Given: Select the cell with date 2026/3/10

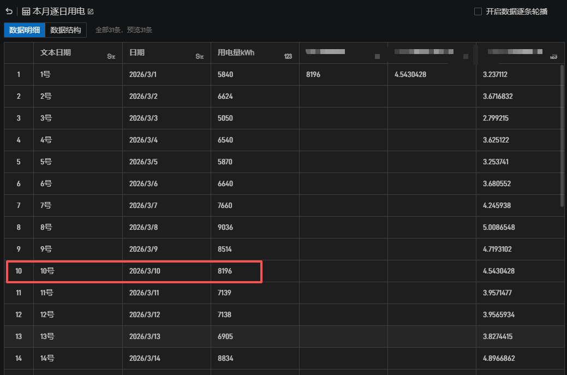Looking at the screenshot, I should coord(145,271).
